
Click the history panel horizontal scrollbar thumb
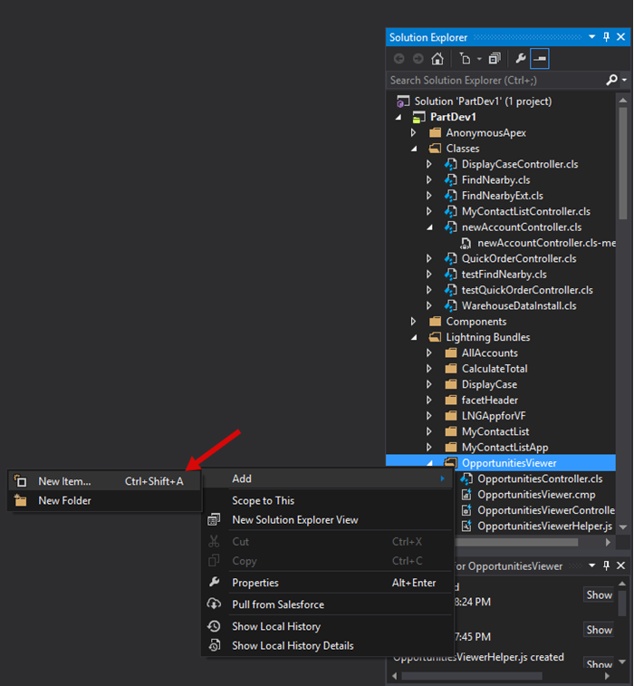(472, 676)
